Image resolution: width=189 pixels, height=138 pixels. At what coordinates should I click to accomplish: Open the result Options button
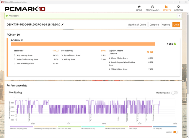point(166,25)
